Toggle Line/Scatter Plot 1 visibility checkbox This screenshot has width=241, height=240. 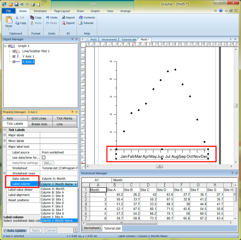point(14,51)
